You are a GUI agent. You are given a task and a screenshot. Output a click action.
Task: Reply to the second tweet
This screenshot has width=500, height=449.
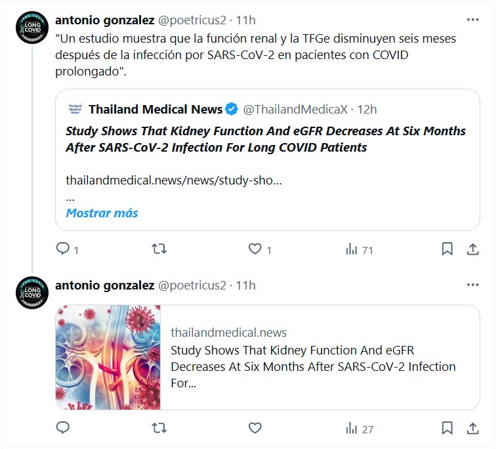63,429
